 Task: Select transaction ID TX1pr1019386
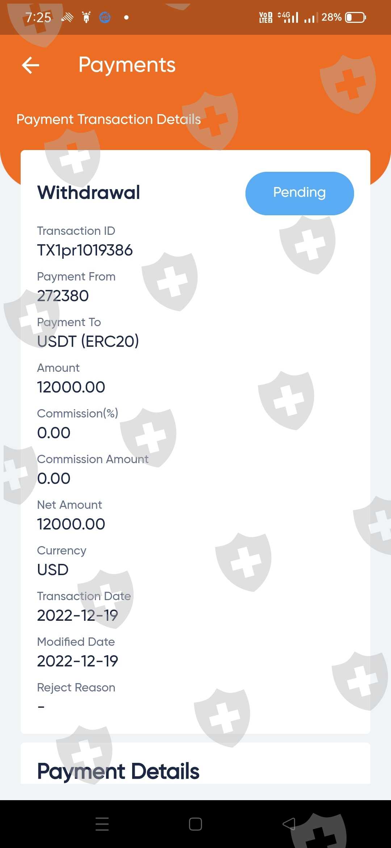85,250
